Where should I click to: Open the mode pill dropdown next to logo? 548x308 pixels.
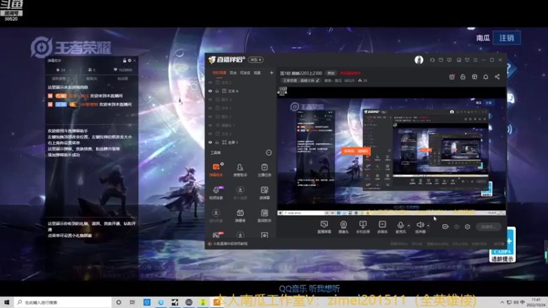point(256,60)
